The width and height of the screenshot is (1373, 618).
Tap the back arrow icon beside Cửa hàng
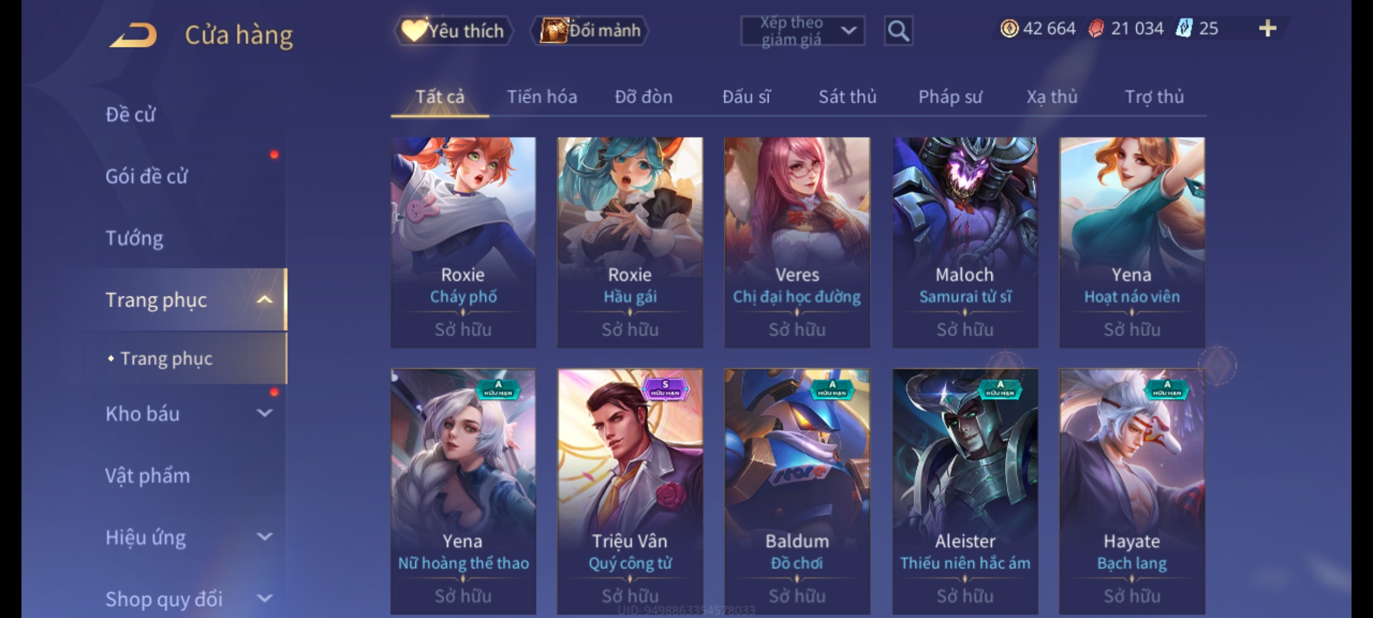click(x=134, y=35)
